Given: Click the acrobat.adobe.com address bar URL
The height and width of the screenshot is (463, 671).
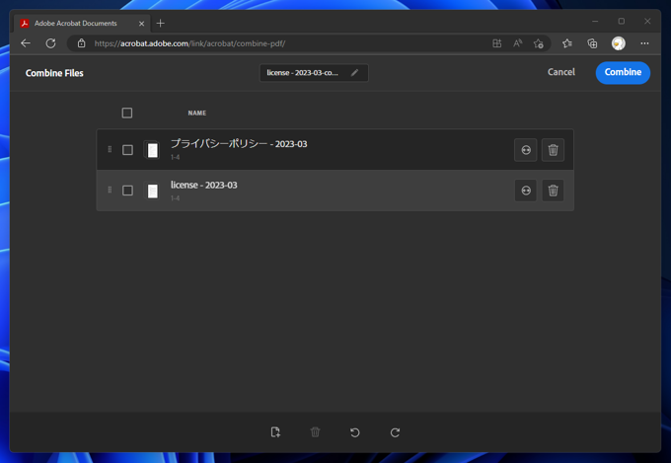Looking at the screenshot, I should pos(189,43).
